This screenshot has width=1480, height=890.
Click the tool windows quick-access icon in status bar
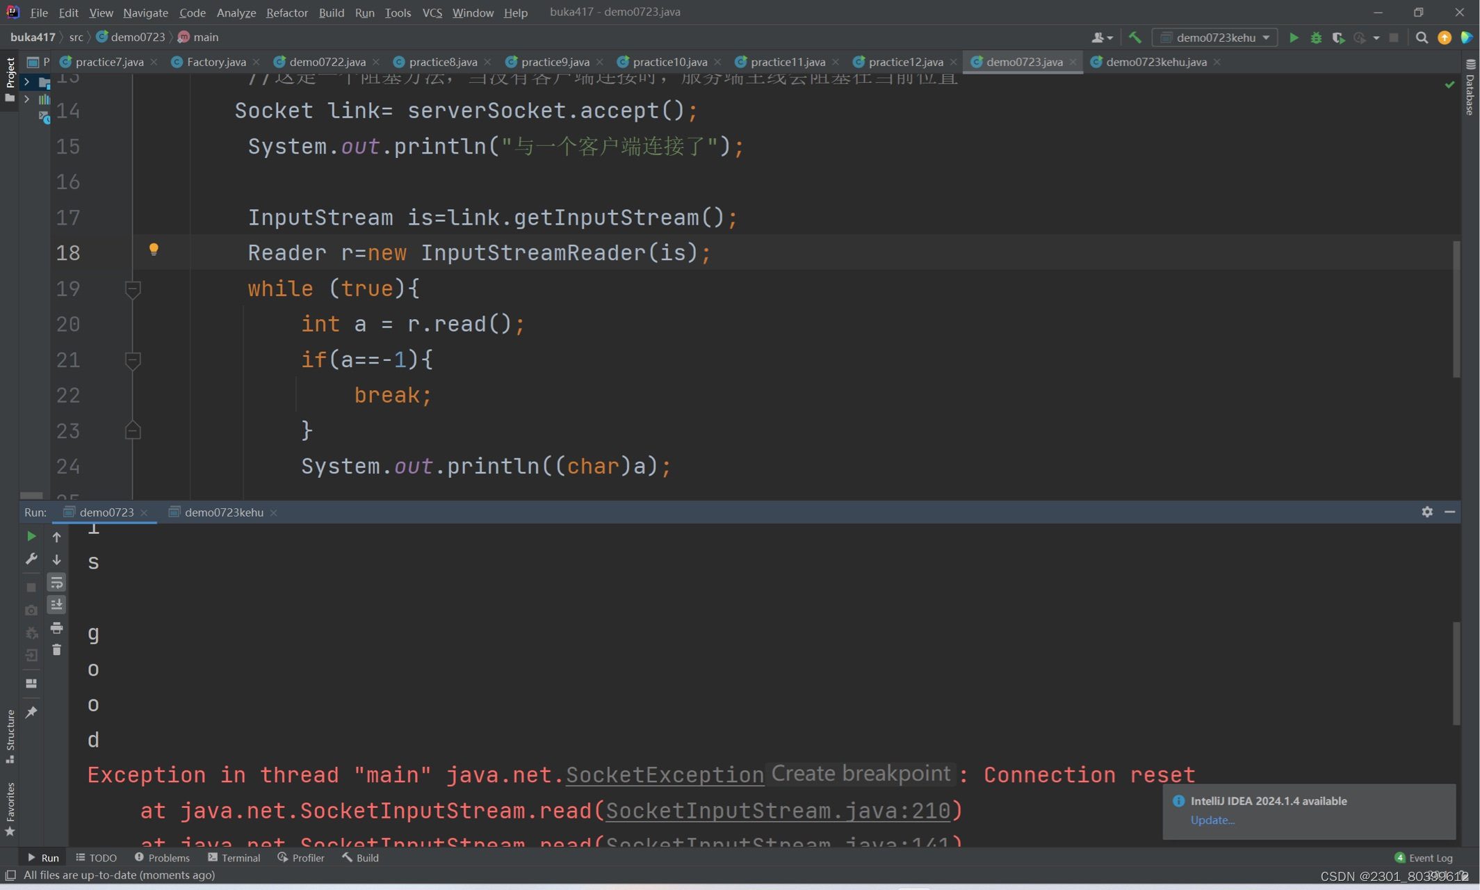(x=10, y=875)
